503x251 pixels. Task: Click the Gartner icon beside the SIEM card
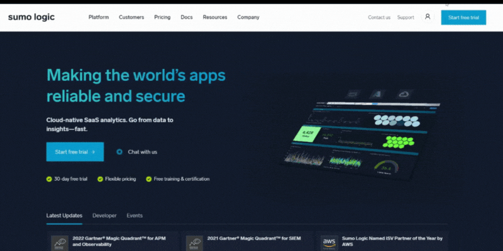[x=194, y=243]
